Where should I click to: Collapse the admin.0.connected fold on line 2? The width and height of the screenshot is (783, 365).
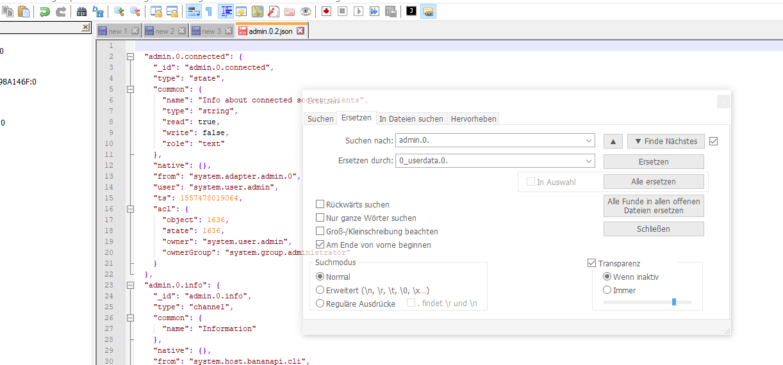coord(130,56)
